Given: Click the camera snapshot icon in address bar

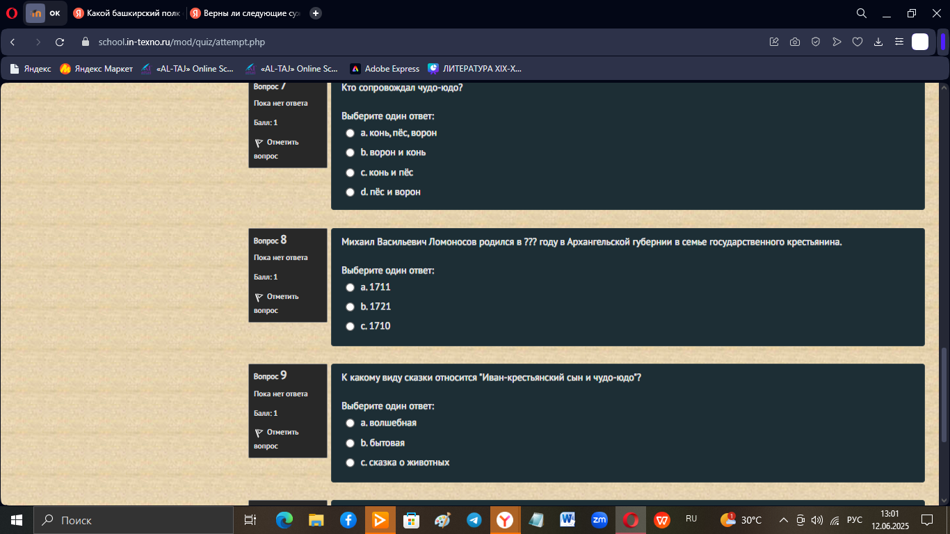Looking at the screenshot, I should [795, 42].
